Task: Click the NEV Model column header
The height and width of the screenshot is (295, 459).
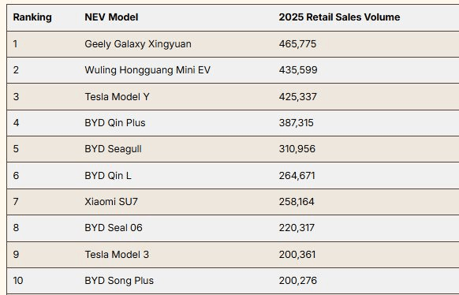Action: [111, 17]
